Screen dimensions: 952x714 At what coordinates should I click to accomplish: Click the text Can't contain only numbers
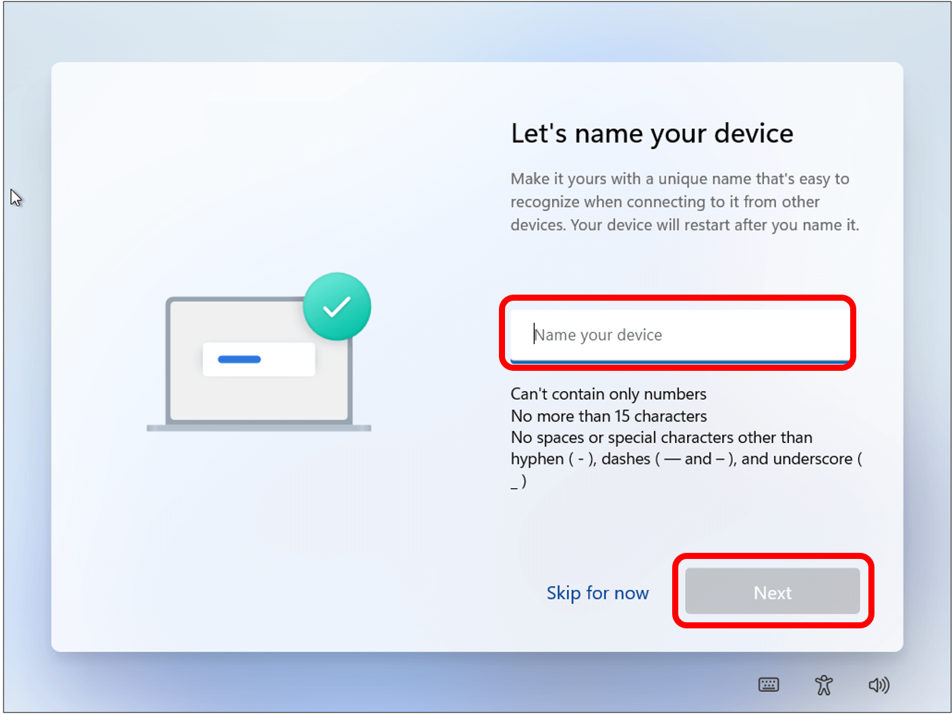(x=608, y=394)
